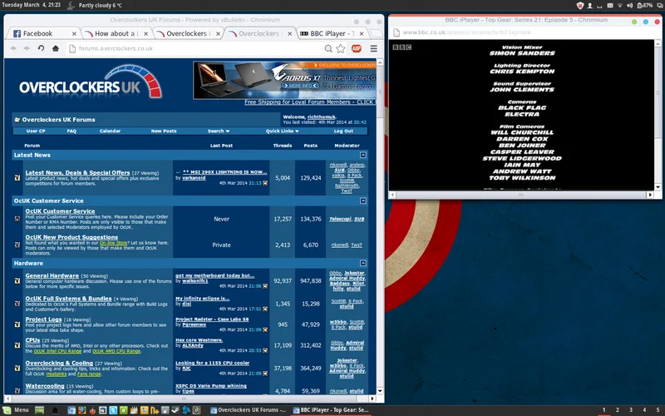
Task: Open the red shield tray icon
Action: [579, 5]
